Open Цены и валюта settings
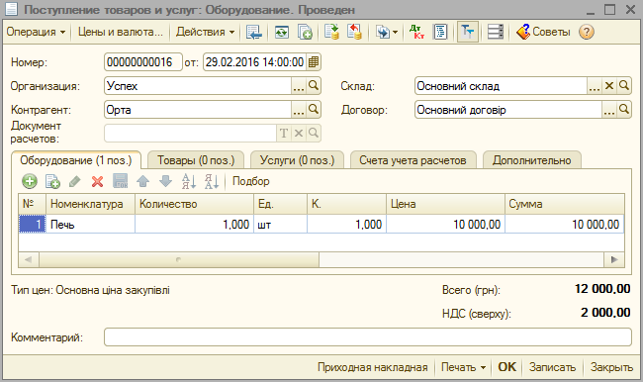The image size is (643, 382). click(120, 32)
